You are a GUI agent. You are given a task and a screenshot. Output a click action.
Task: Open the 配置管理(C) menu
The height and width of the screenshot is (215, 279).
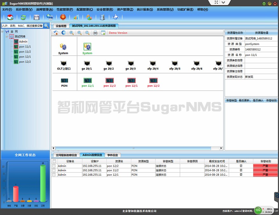pyautogui.click(x=85, y=10)
